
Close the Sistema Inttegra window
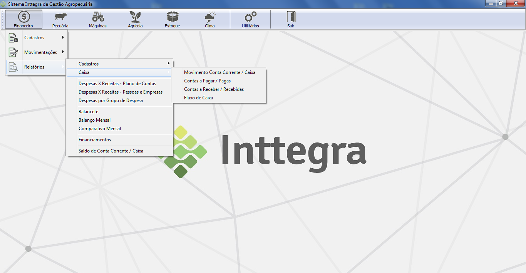pyautogui.click(x=515, y=3)
